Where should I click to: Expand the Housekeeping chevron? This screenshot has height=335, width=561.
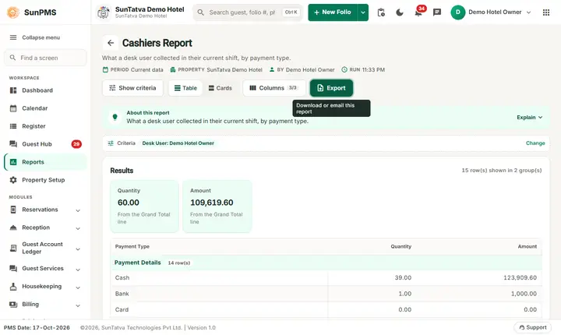pyautogui.click(x=78, y=287)
